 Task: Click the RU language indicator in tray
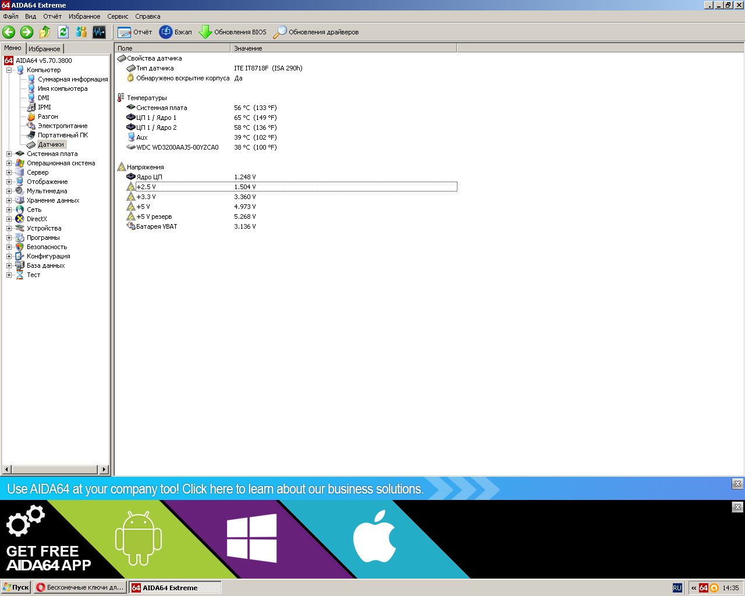tap(677, 588)
